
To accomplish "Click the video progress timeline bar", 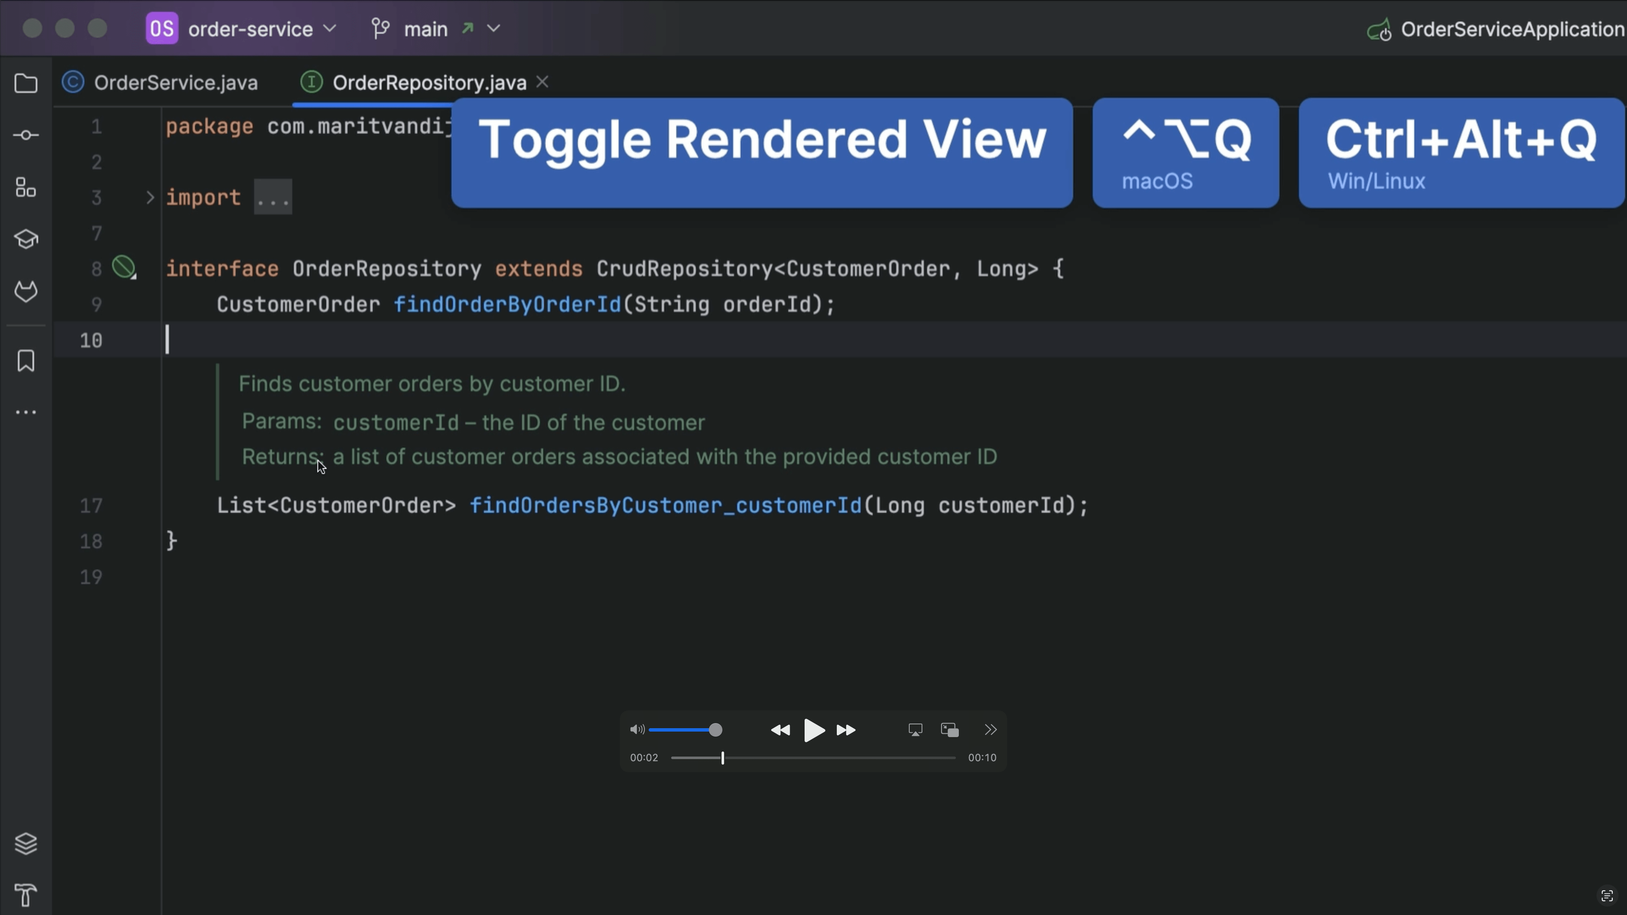I will tap(813, 758).
